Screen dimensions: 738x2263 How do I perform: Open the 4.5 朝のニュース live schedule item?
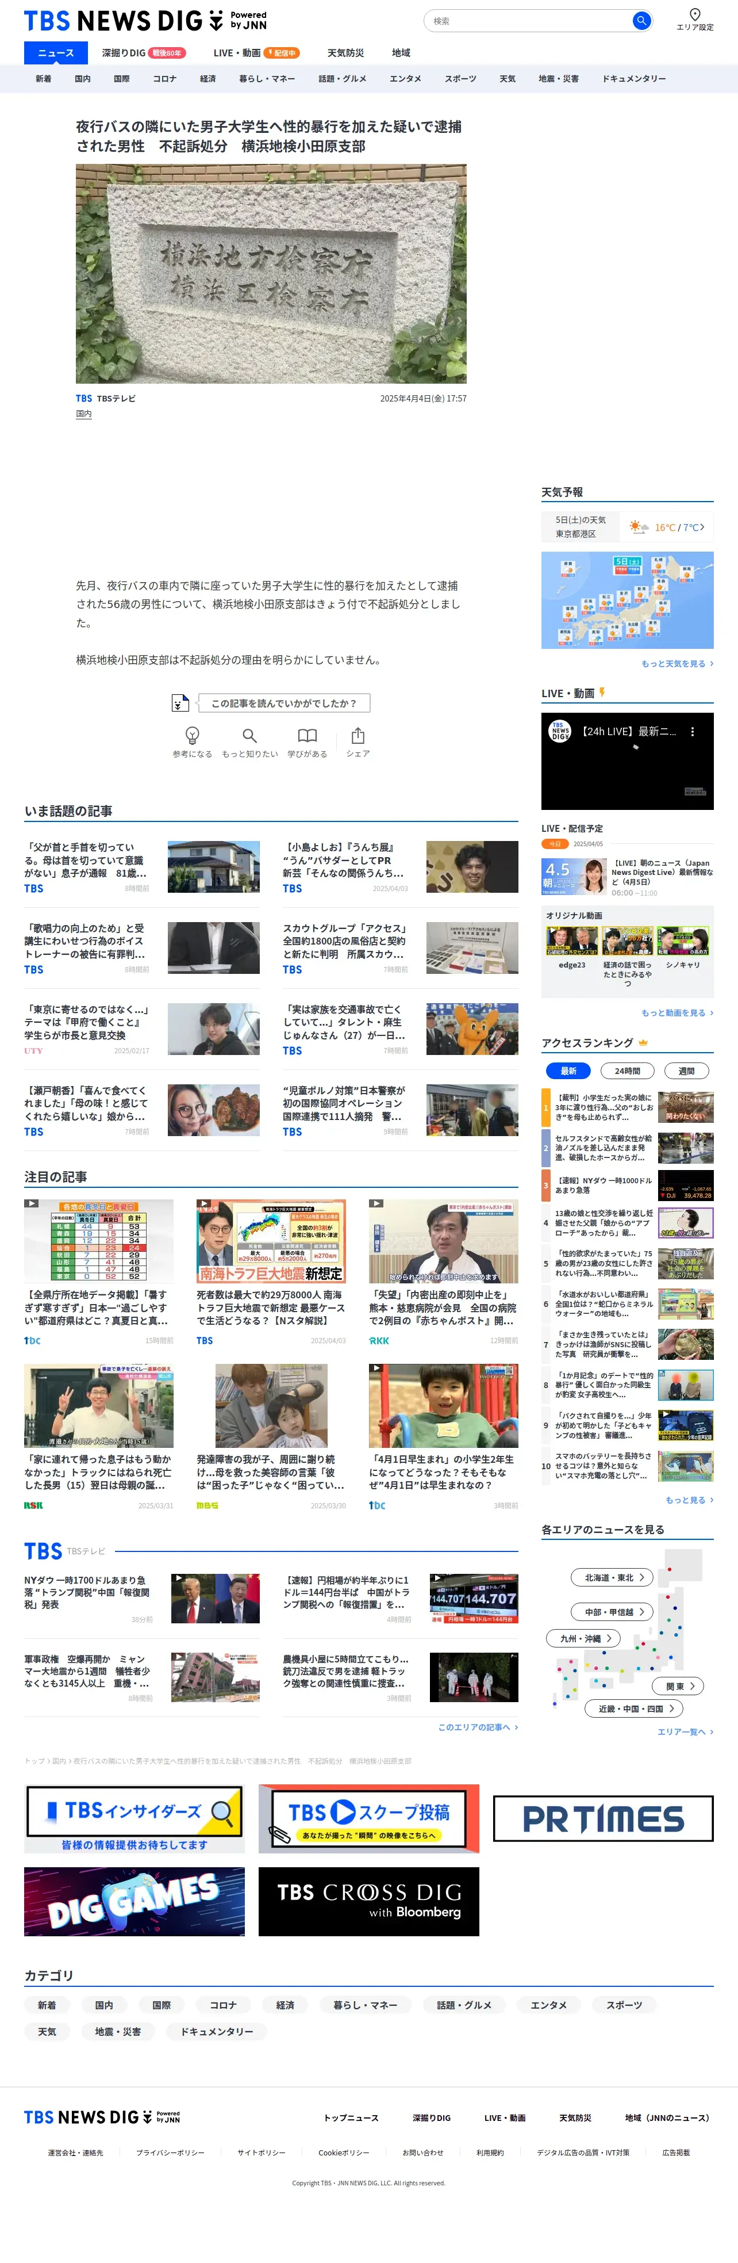pyautogui.click(x=628, y=877)
